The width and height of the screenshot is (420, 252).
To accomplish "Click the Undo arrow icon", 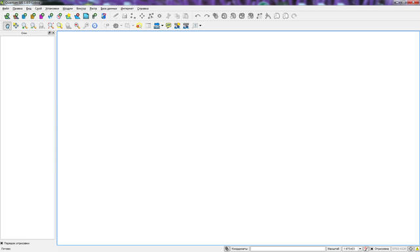I will tap(198, 16).
